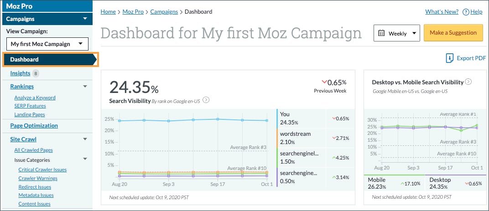Click the Insights count badge showing 8

(x=36, y=73)
